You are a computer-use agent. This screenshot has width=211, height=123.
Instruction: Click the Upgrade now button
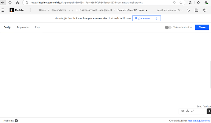click(146, 18)
